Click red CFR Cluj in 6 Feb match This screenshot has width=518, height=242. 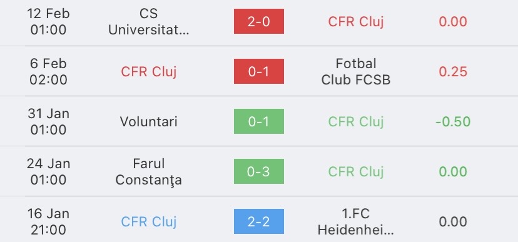point(149,72)
